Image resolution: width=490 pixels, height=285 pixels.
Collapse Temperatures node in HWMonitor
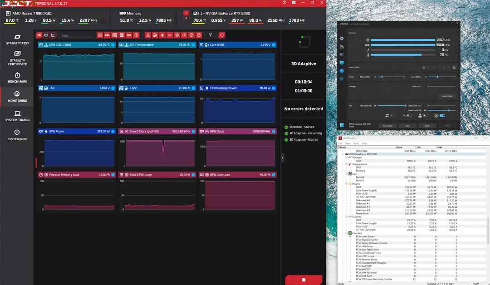click(x=346, y=164)
